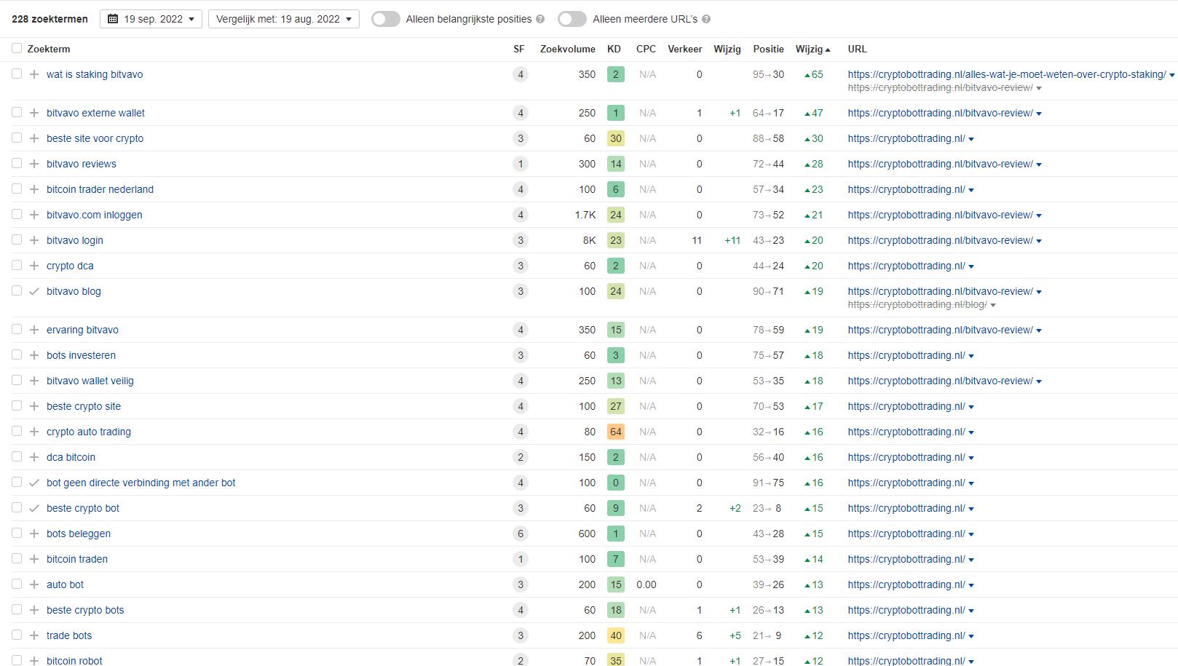Viewport: 1178px width, 666px height.
Task: Expand crypto-staking URL arrow in first row
Action: pos(1171,75)
